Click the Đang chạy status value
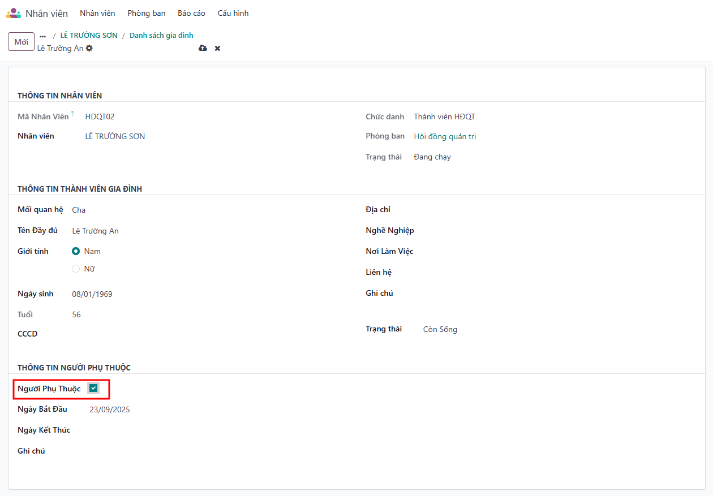The height and width of the screenshot is (496, 713). point(432,157)
